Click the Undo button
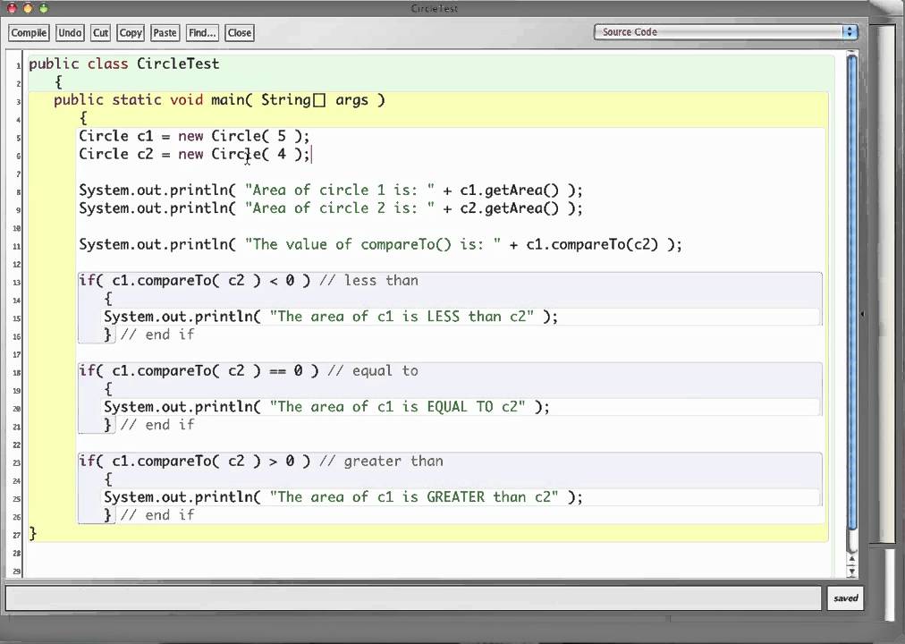Image resolution: width=905 pixels, height=644 pixels. [x=70, y=33]
